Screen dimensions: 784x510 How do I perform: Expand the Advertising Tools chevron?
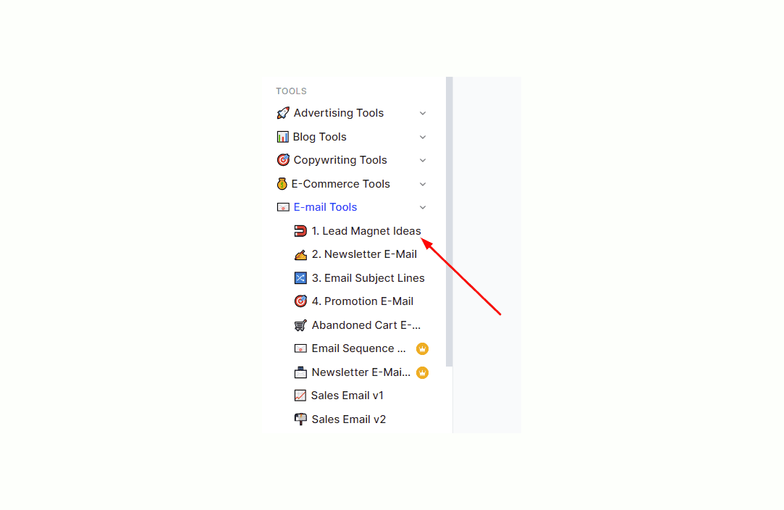point(423,113)
